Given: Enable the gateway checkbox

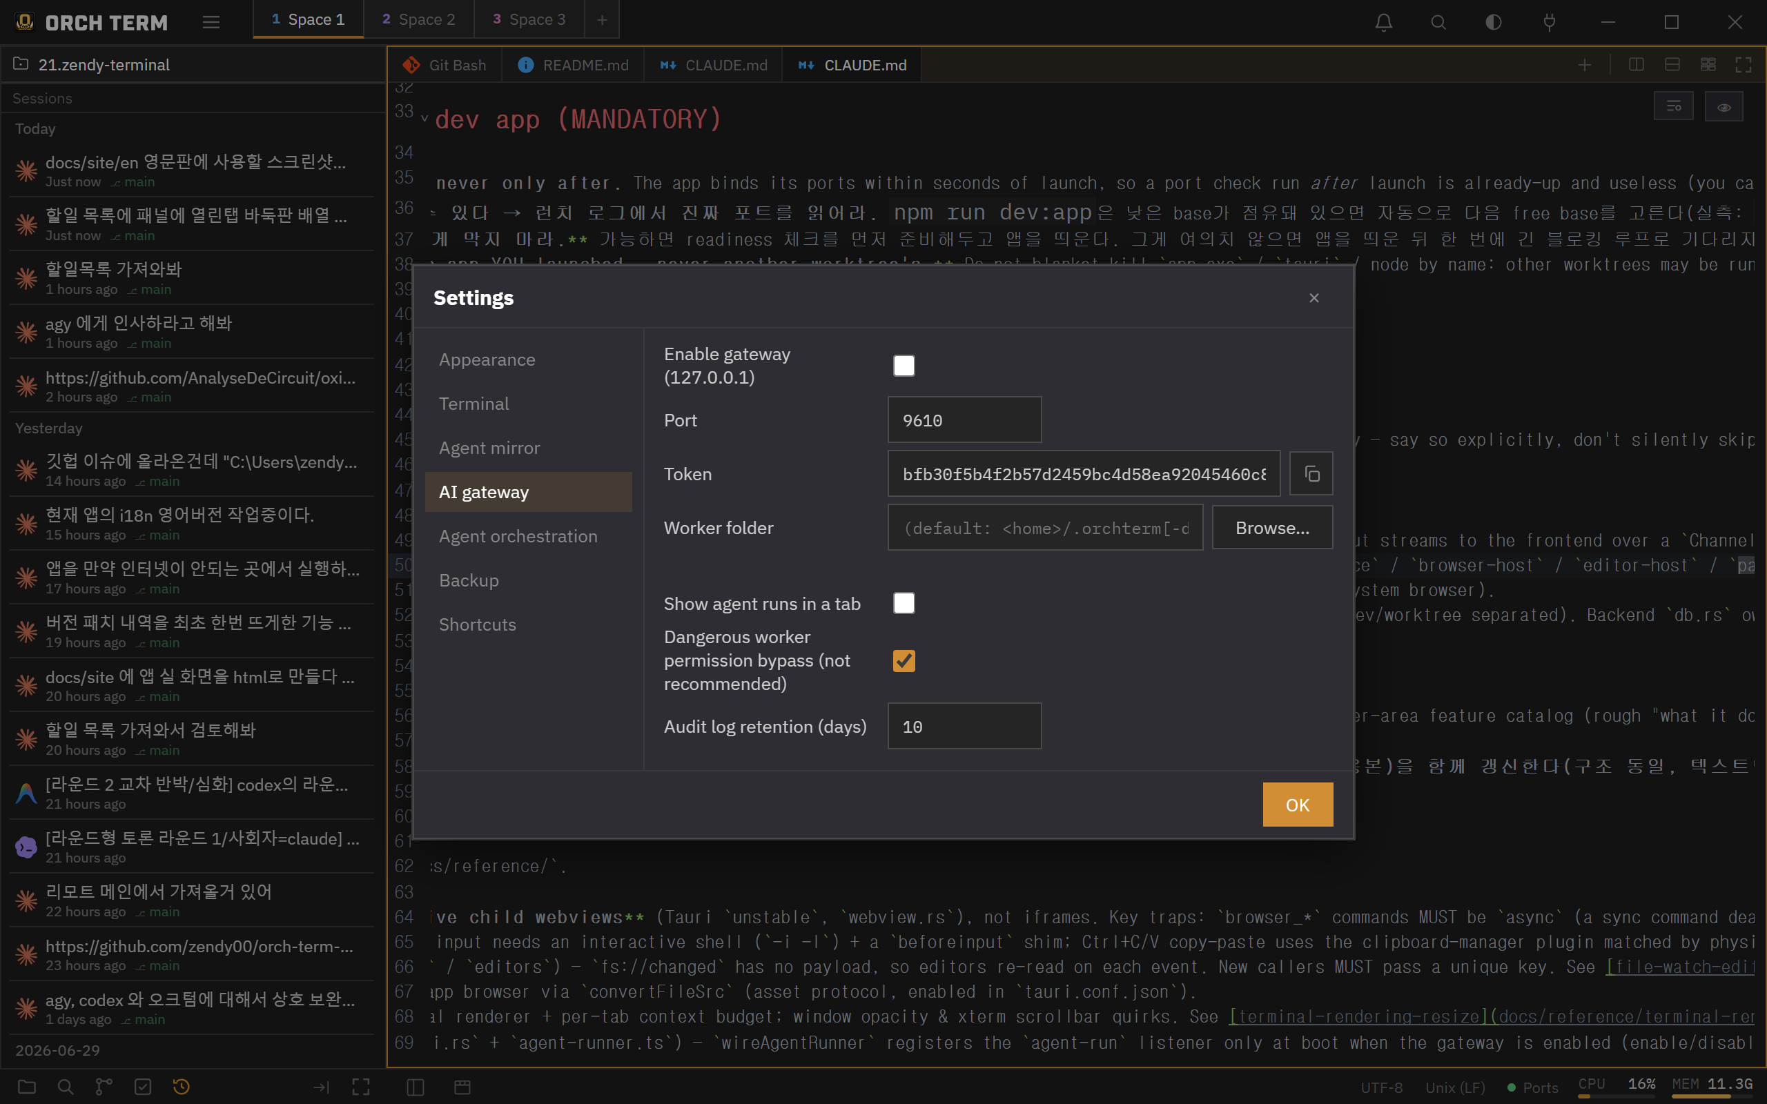Looking at the screenshot, I should (x=904, y=366).
